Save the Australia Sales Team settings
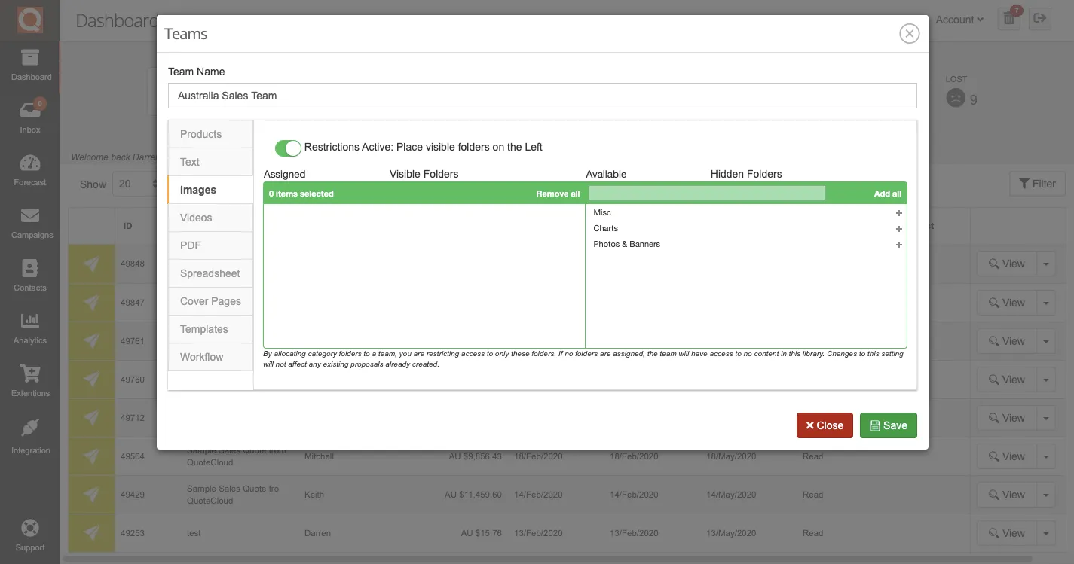 pos(888,425)
